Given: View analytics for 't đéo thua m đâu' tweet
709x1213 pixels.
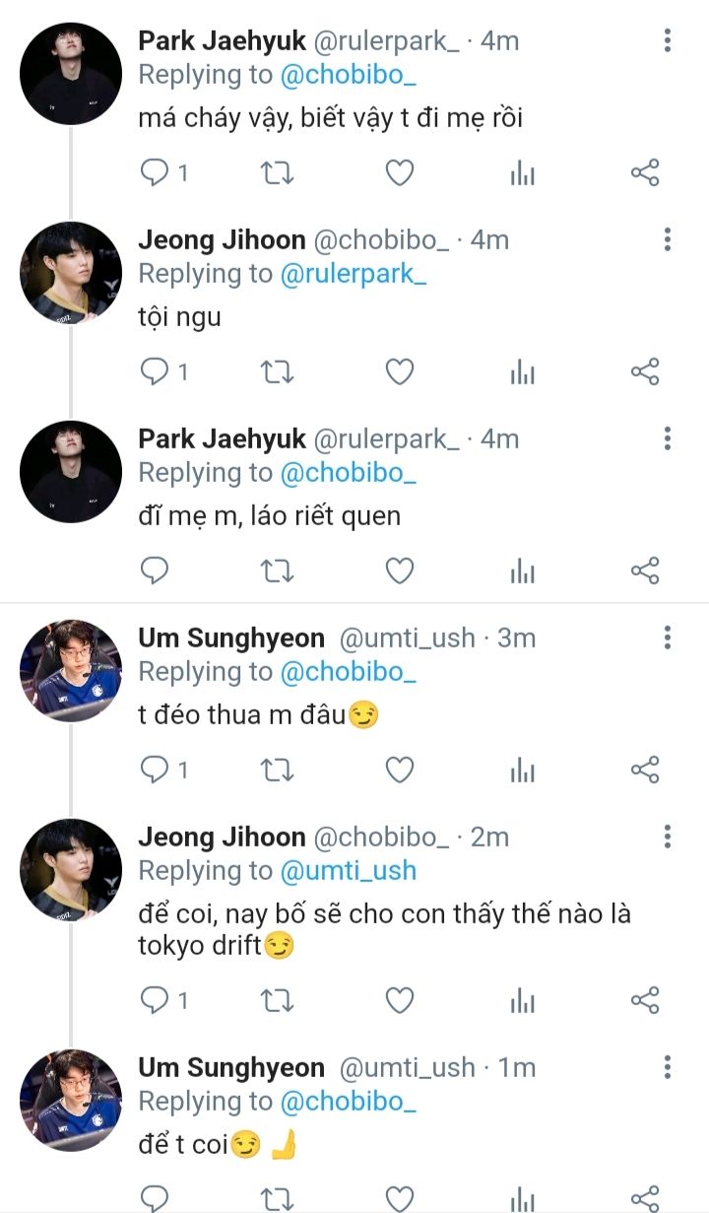Looking at the screenshot, I should pyautogui.click(x=522, y=770).
